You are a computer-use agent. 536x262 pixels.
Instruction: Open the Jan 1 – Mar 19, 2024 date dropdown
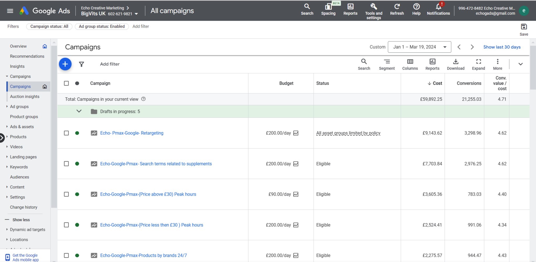[x=419, y=47]
